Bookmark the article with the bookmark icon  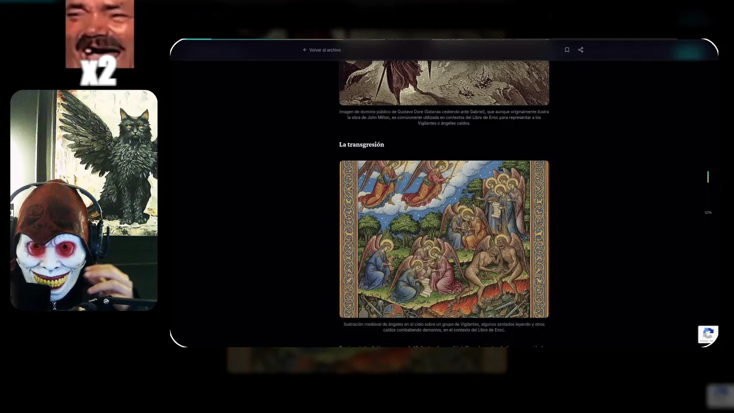point(567,50)
